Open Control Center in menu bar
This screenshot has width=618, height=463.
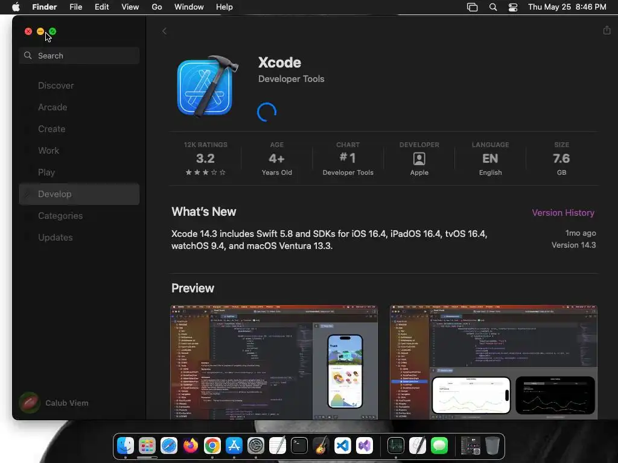513,7
